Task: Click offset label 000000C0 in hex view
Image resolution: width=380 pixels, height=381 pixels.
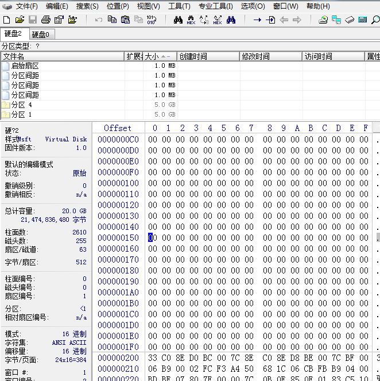Action: coord(118,140)
